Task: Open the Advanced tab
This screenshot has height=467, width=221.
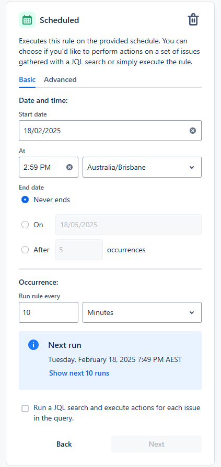Action: tap(60, 79)
